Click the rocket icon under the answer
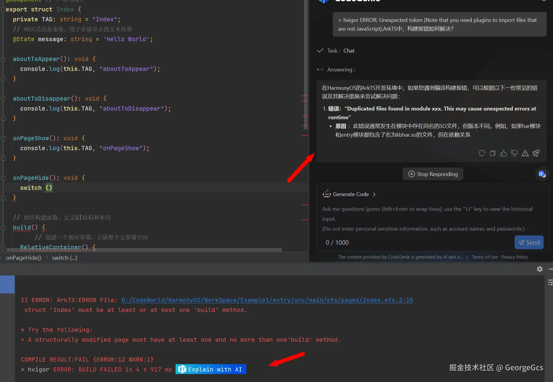Image resolution: width=553 pixels, height=382 pixels. click(536, 153)
